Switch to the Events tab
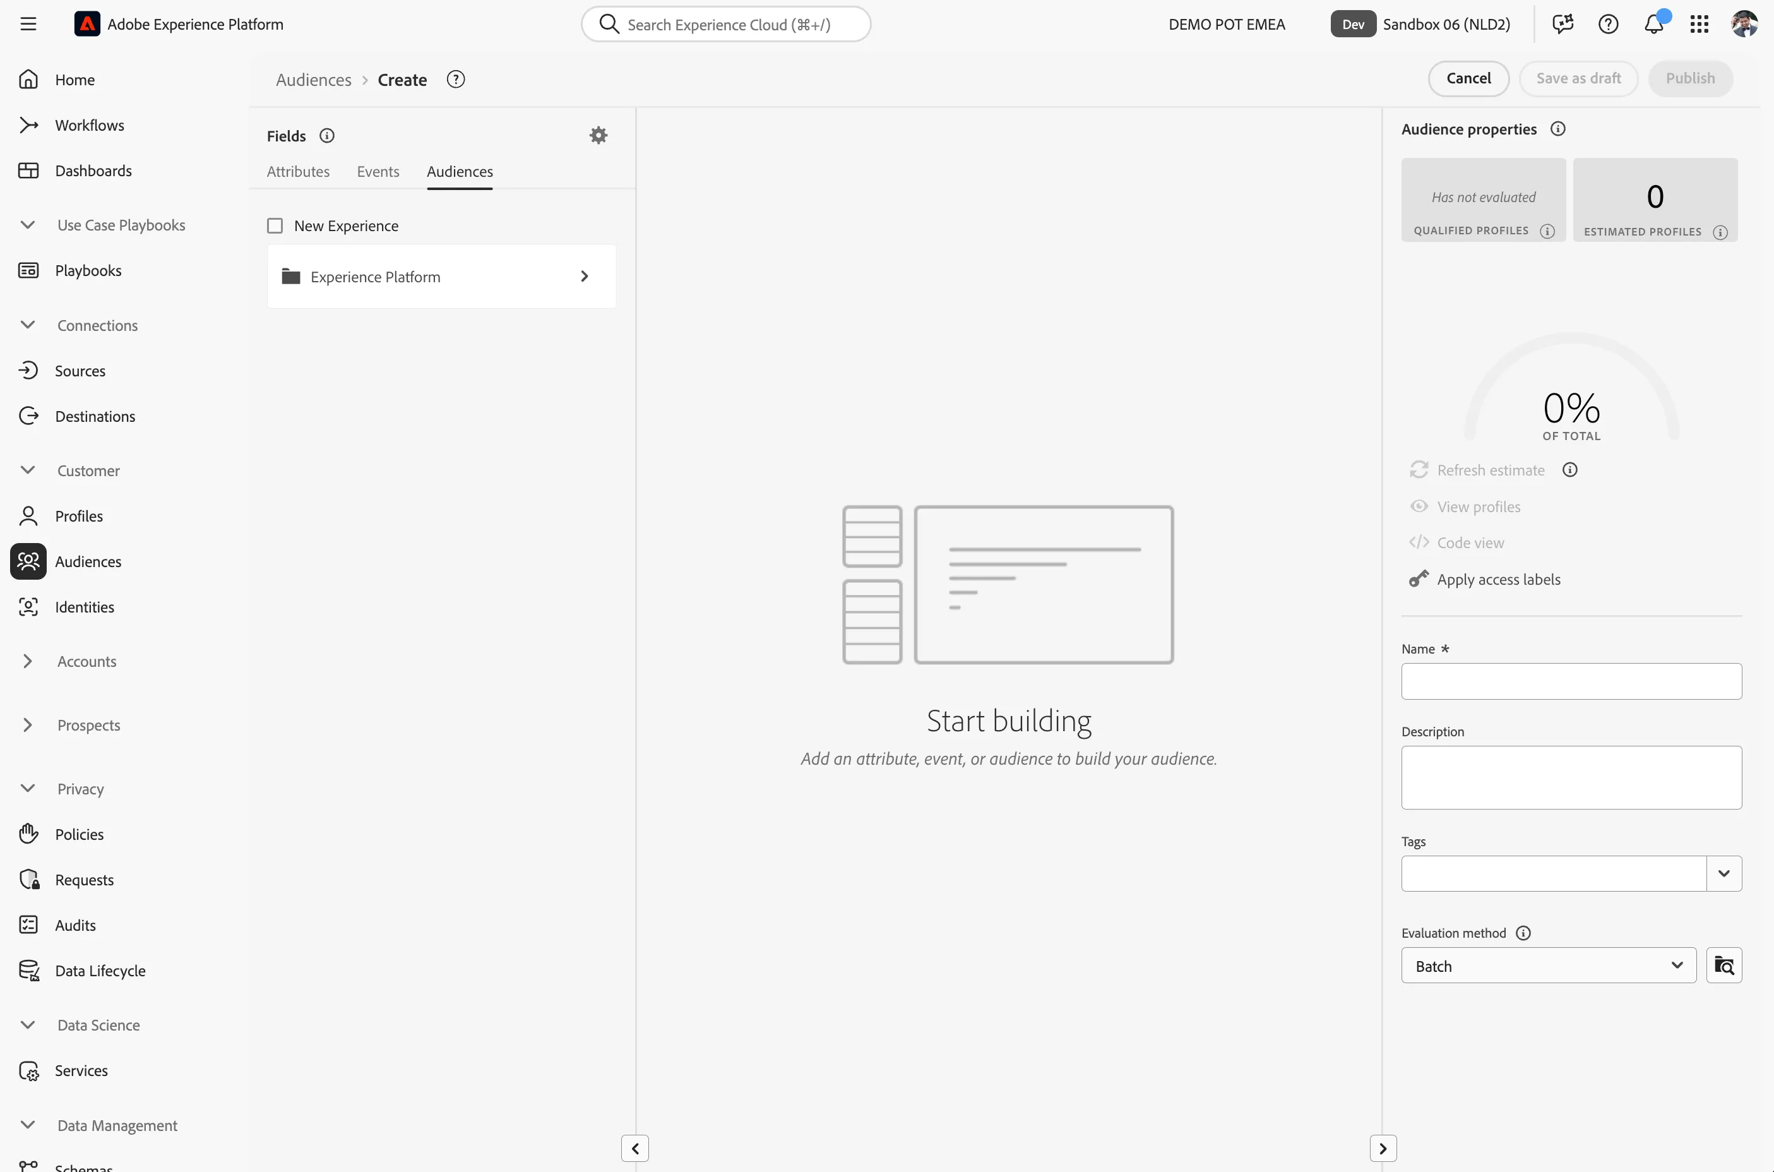The height and width of the screenshot is (1172, 1774). click(x=378, y=171)
